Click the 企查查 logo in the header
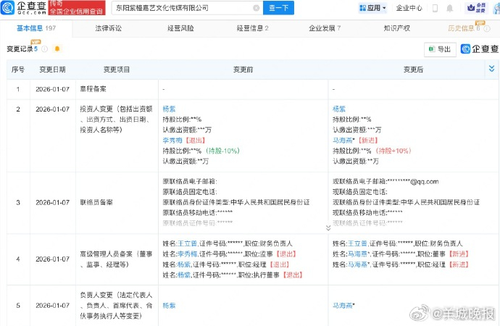Image resolution: width=500 pixels, height=326 pixels. [x=24, y=8]
